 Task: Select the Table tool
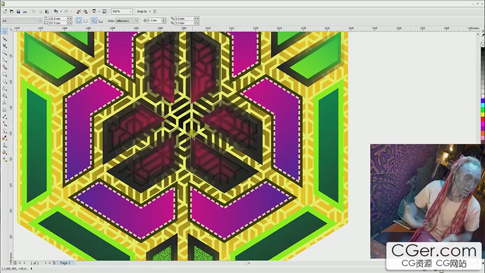click(x=4, y=110)
